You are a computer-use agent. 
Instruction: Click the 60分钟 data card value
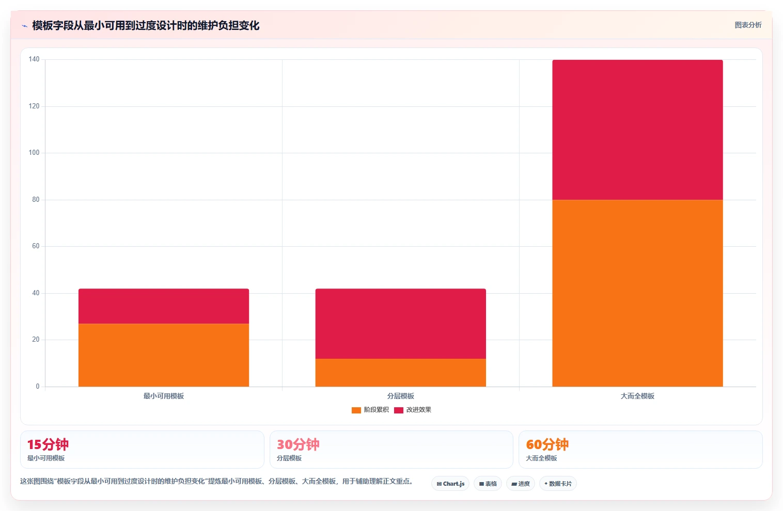pyautogui.click(x=547, y=444)
